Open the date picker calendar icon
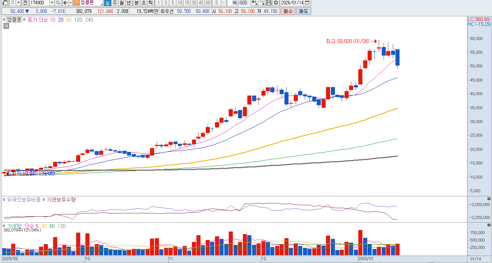 (x=307, y=3)
